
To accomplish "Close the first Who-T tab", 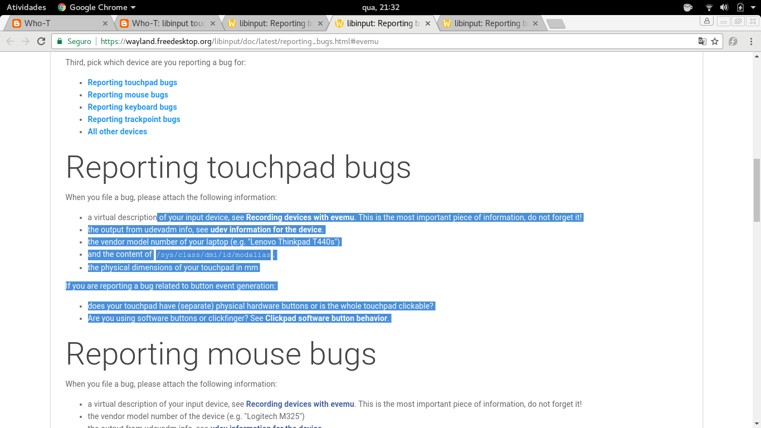I will 105,23.
